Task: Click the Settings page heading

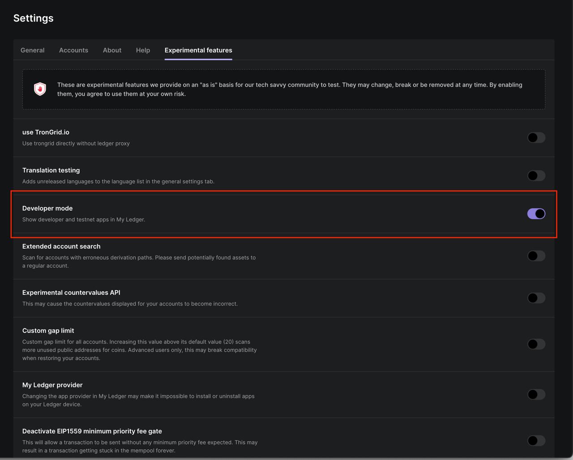Action: (x=34, y=18)
